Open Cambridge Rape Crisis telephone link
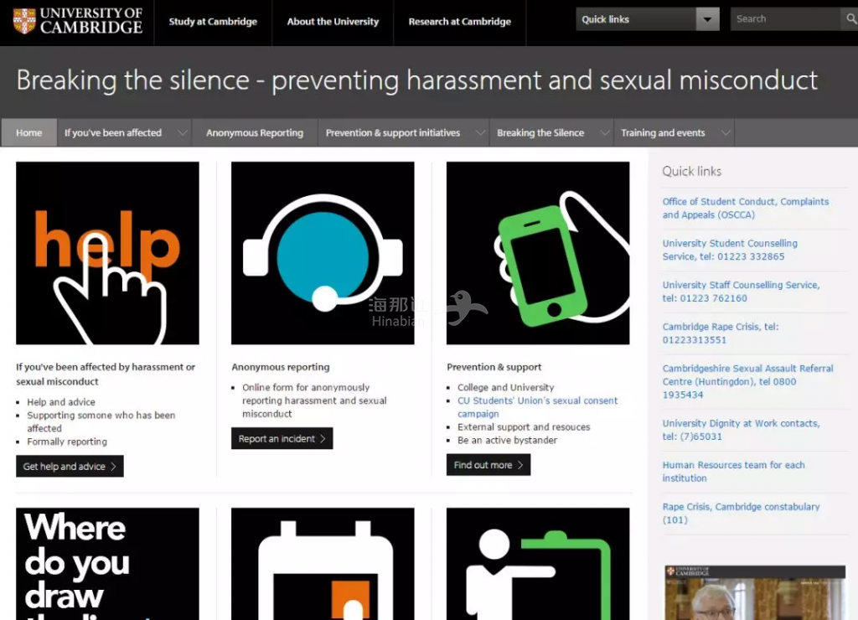Screen dimensions: 858x620 [720, 333]
